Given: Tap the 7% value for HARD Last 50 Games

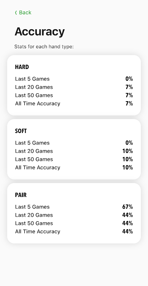Looking at the screenshot, I should [x=129, y=95].
